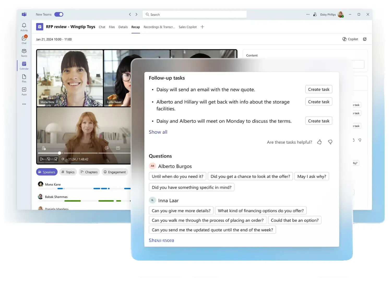392x282 pixels.
Task: Switch to the Files tab
Action: [x=112, y=27]
